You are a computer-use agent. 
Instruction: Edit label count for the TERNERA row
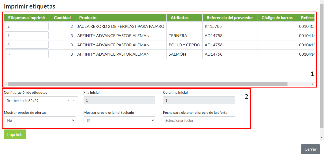coord(27,36)
